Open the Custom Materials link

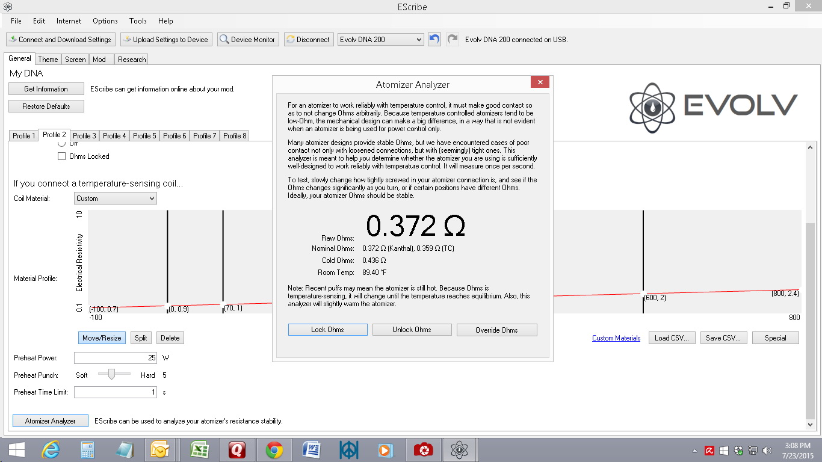(616, 338)
